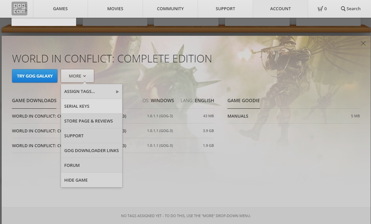Click the GOG.com logo
This screenshot has height=224, width=371.
click(x=19, y=9)
